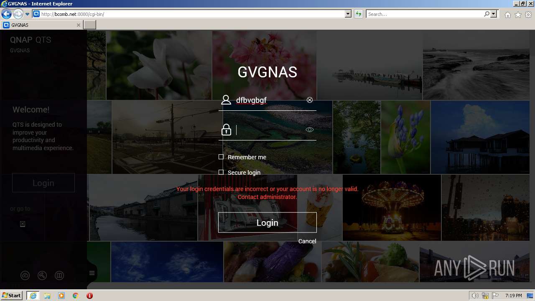Viewport: 535px width, 301px height.
Task: Click the login error message text
Action: (267, 193)
